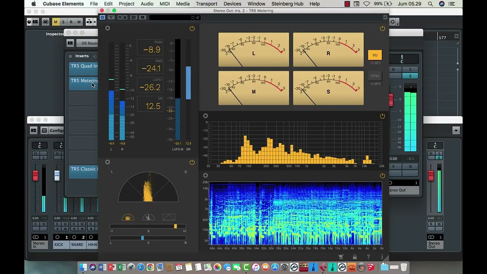Select the TR5 Quad insert slot
The height and width of the screenshot is (274, 487).
pyautogui.click(x=84, y=68)
